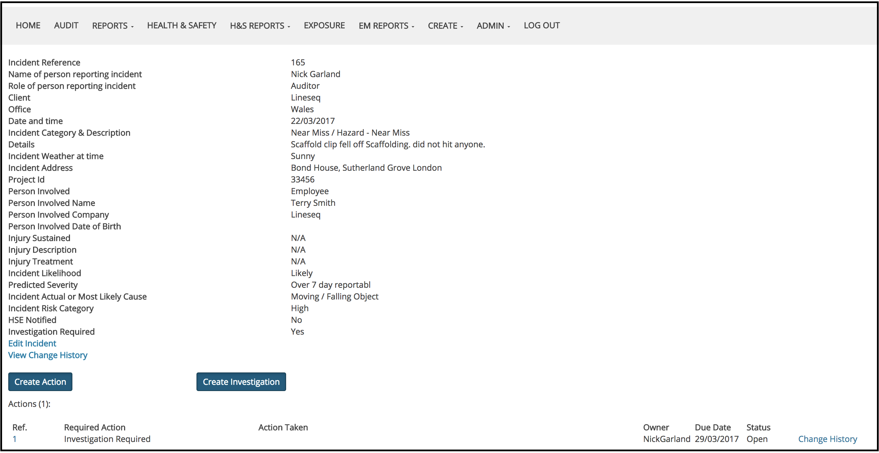This screenshot has height=453, width=879.
Task: Open the EXPOSURE menu item
Action: [x=324, y=25]
